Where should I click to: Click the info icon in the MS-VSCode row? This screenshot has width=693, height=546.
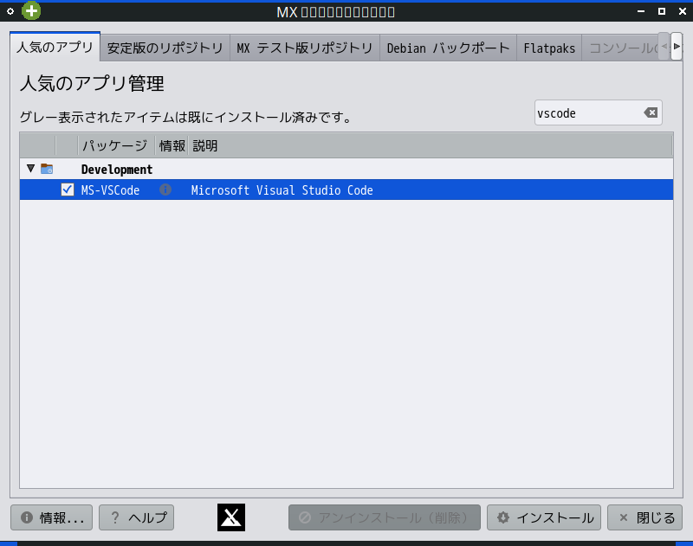tap(165, 189)
